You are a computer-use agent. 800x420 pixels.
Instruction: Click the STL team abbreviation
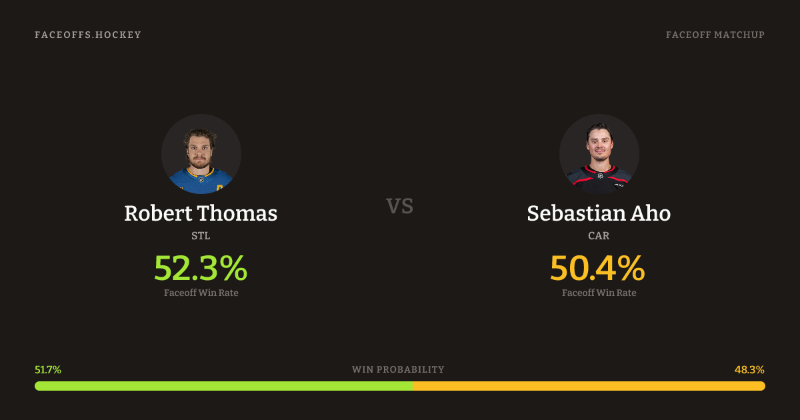coord(201,236)
